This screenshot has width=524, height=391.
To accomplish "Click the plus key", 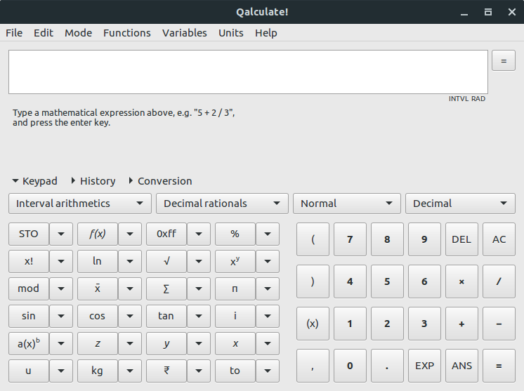I will (461, 324).
